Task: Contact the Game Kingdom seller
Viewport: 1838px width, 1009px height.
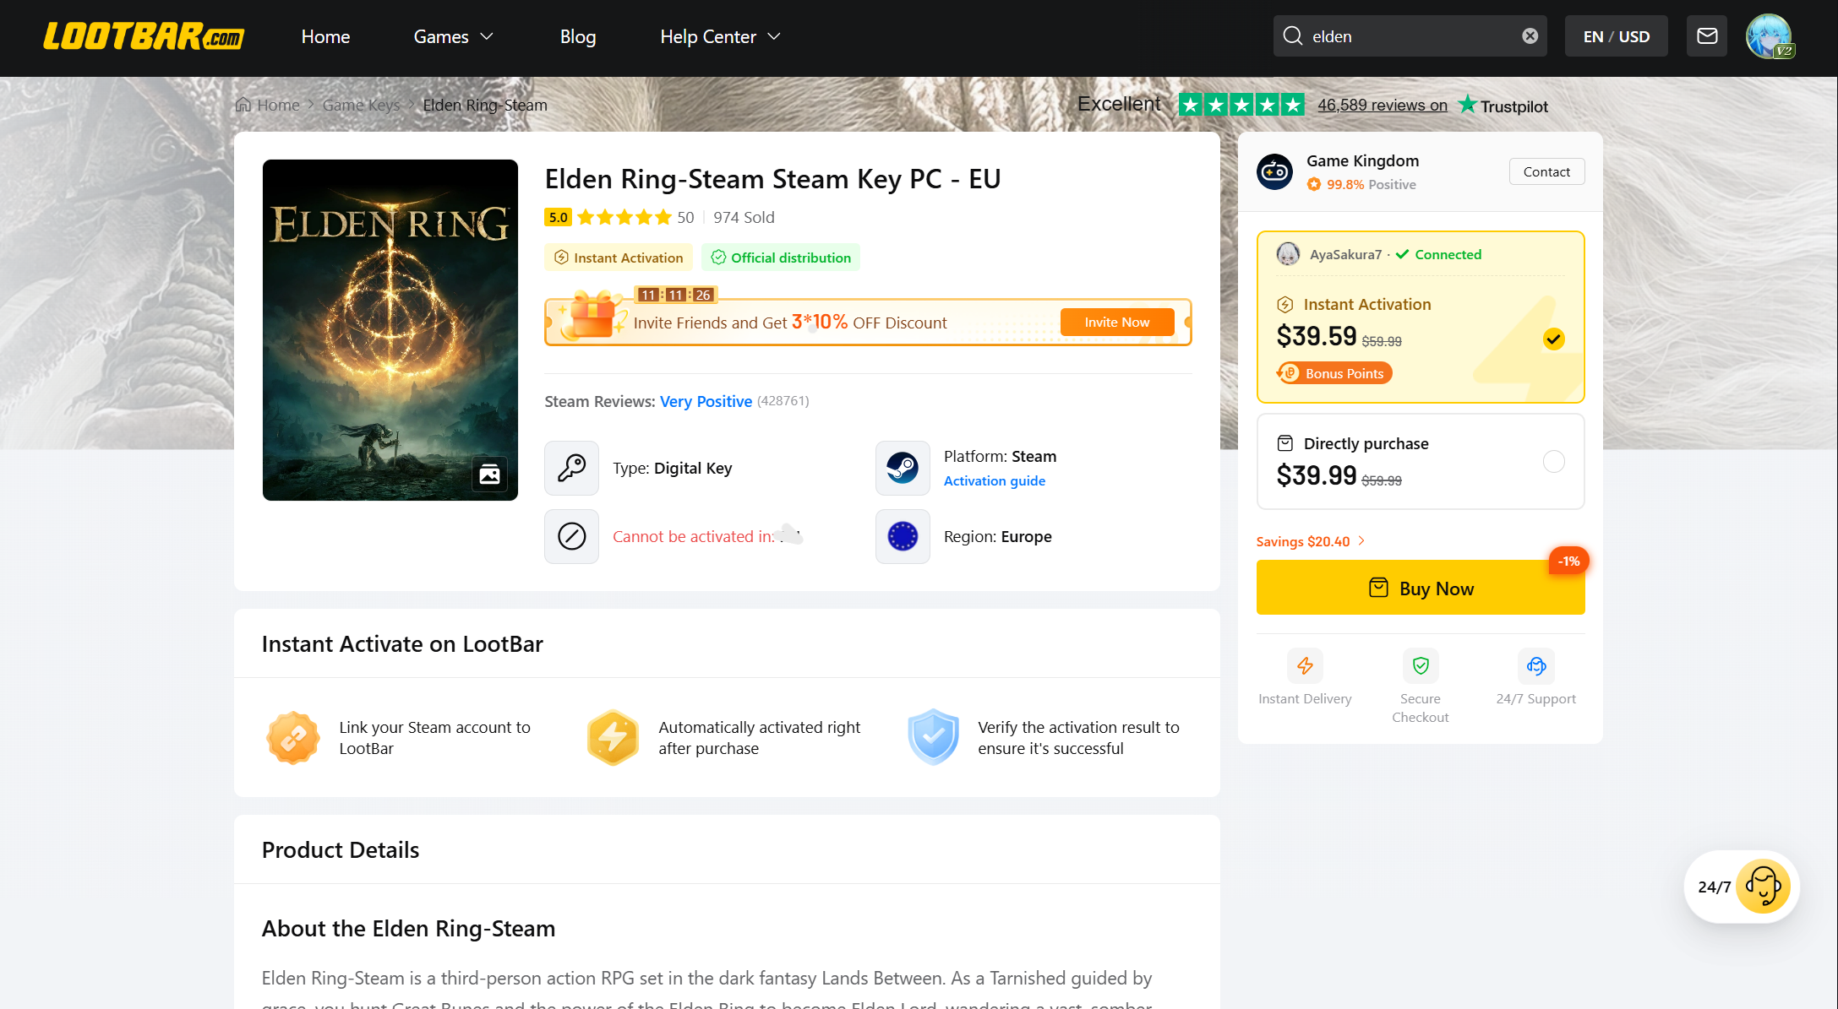Action: pyautogui.click(x=1546, y=171)
